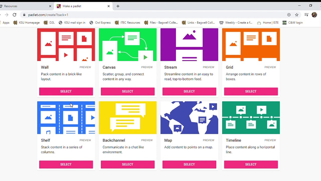Open the Owl Express bookmark
321x181 pixels.
pyautogui.click(x=100, y=23)
